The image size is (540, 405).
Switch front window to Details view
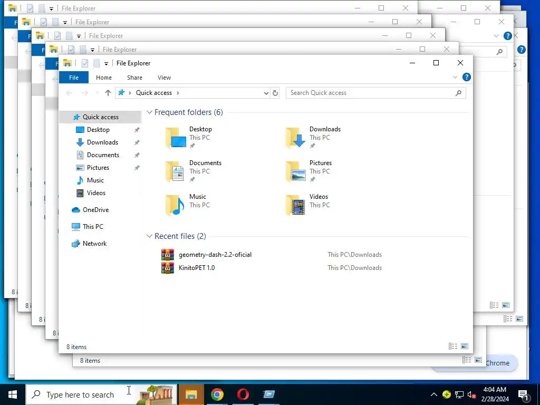(x=453, y=346)
